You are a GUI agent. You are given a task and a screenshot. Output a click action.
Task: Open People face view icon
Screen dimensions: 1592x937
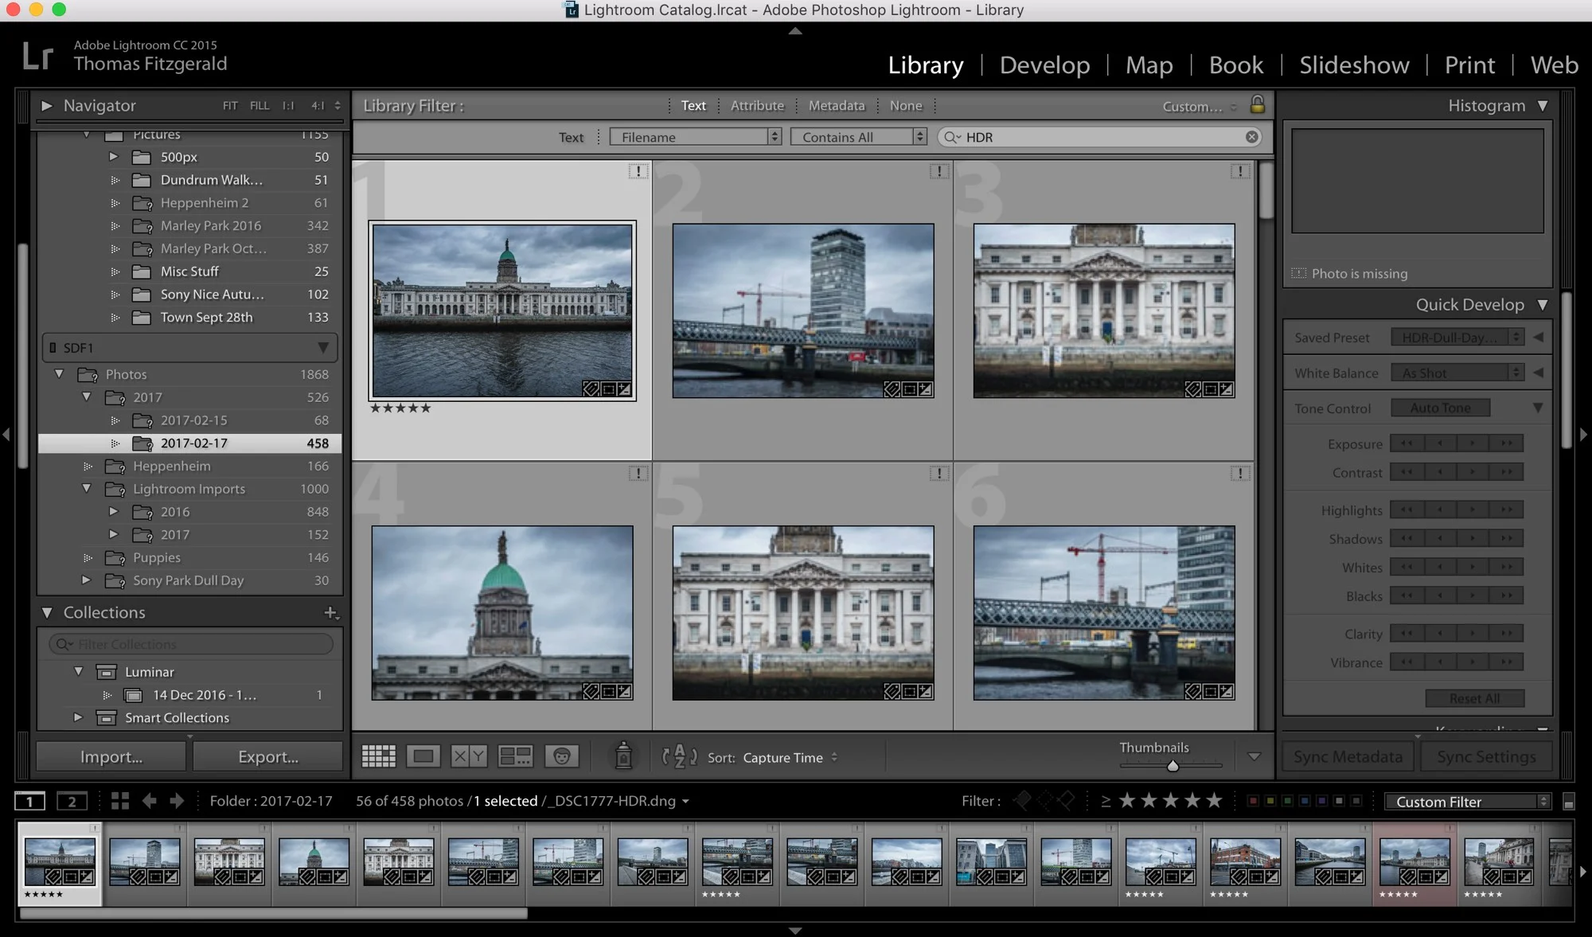pyautogui.click(x=562, y=756)
